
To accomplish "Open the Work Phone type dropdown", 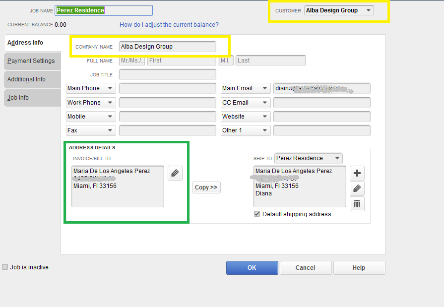I will tap(91, 103).
